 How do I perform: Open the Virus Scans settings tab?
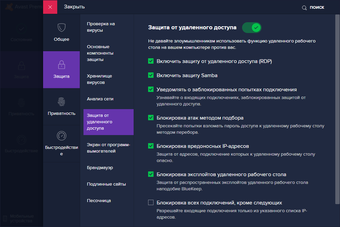(x=101, y=27)
